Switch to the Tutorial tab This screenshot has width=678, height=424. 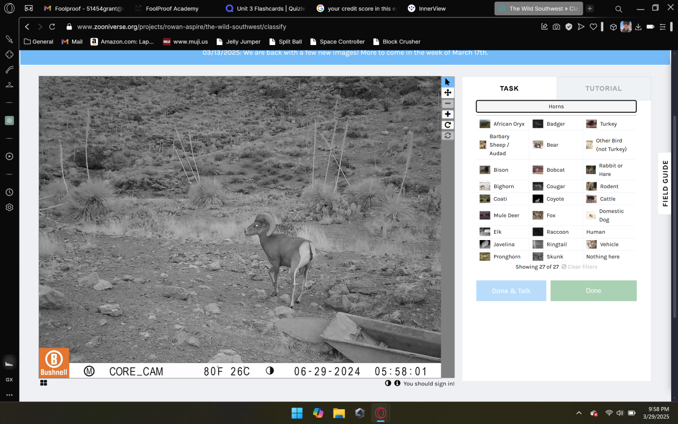(603, 89)
